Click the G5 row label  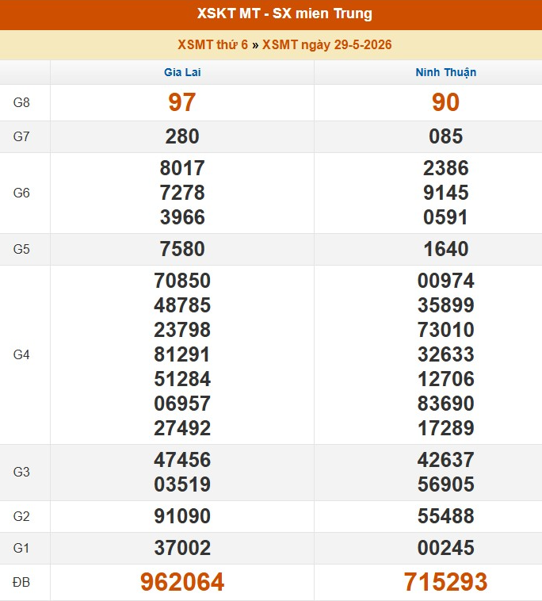[21, 249]
